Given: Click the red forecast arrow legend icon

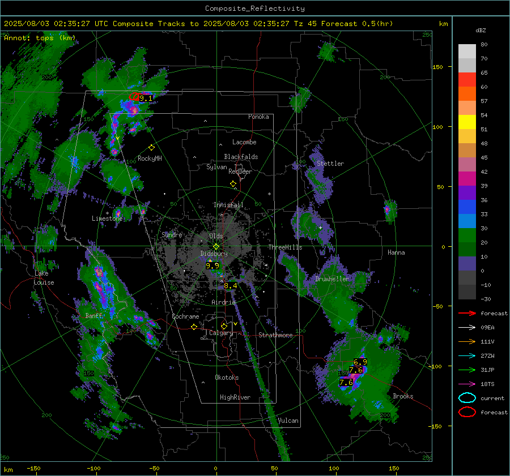Looking at the screenshot, I should pyautogui.click(x=467, y=313).
